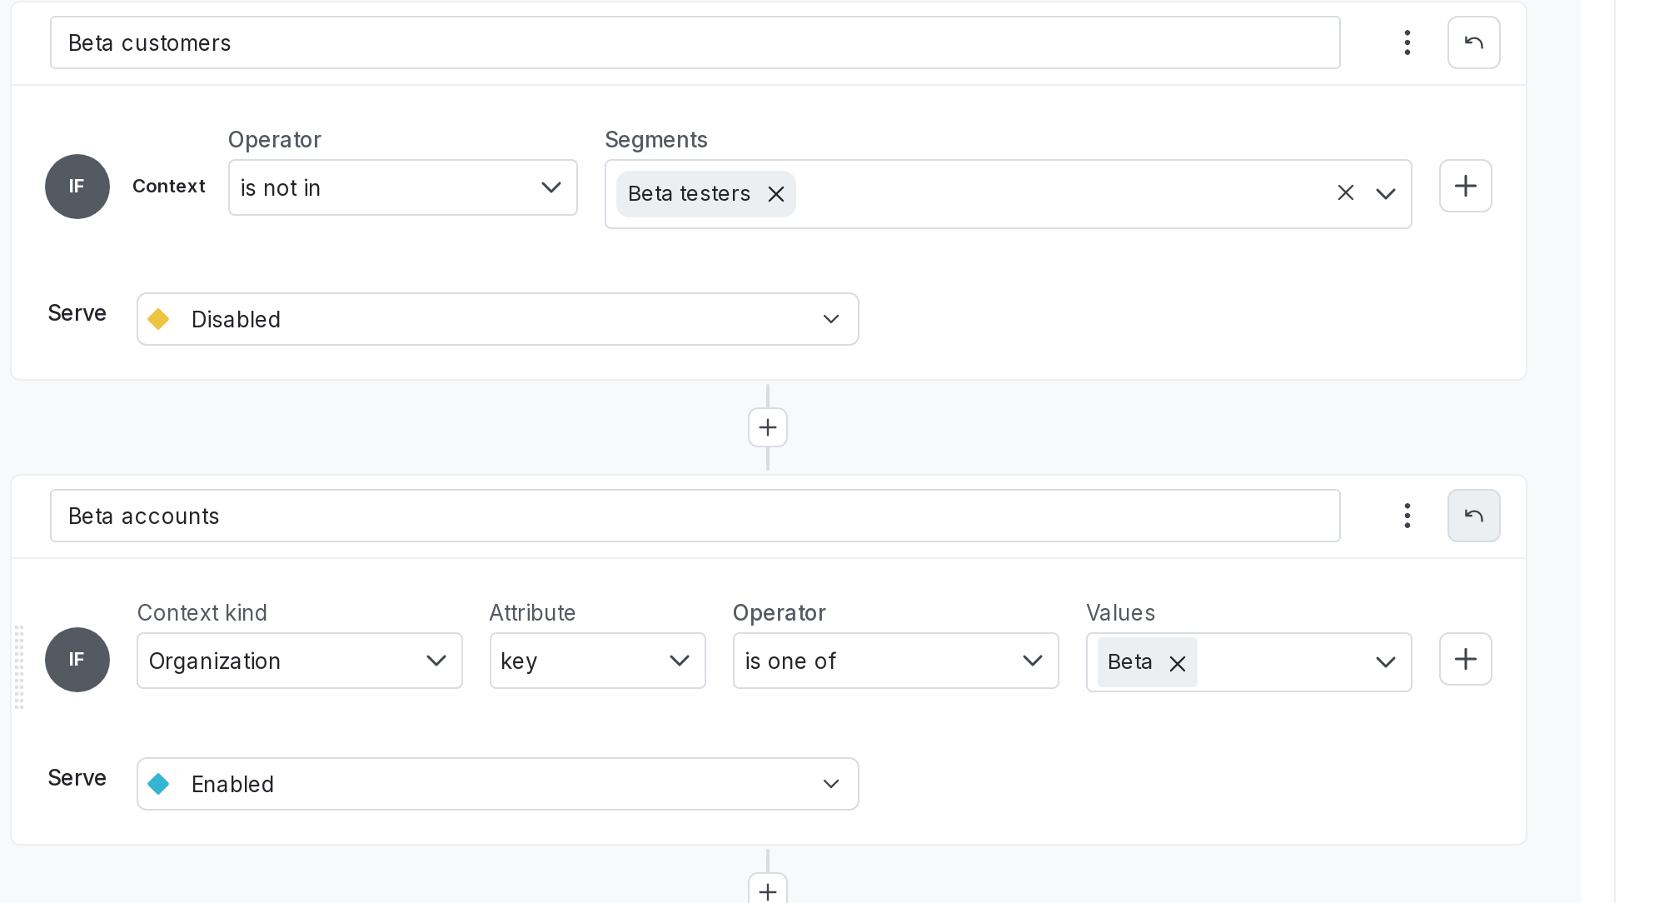The height and width of the screenshot is (903, 1674).
Task: Open the Beta customers rule three-dot menu
Action: (1407, 42)
